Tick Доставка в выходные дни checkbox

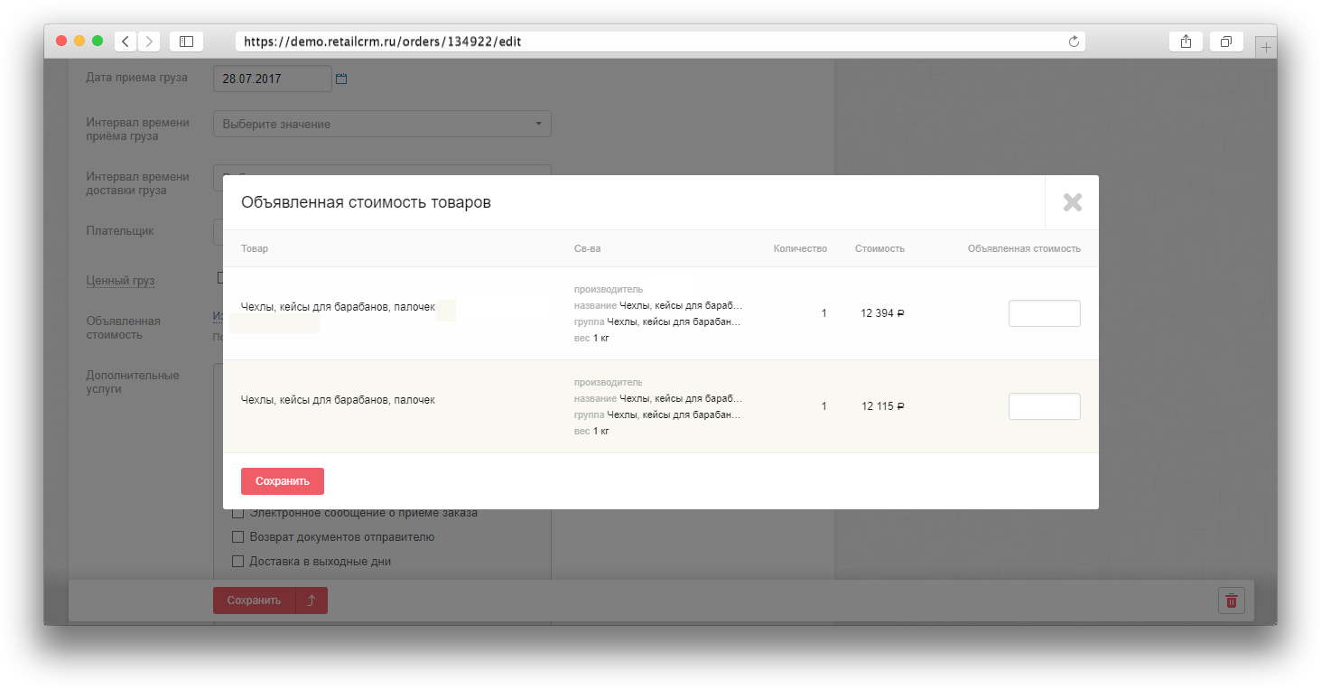[238, 562]
